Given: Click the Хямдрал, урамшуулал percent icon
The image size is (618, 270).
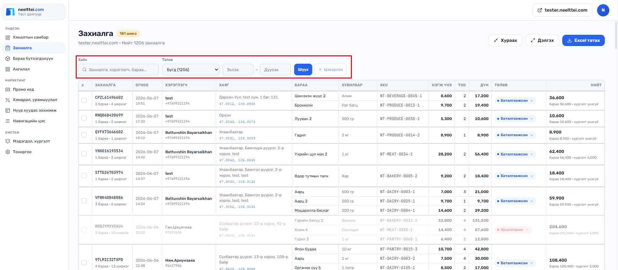Looking at the screenshot, I should click(8, 100).
